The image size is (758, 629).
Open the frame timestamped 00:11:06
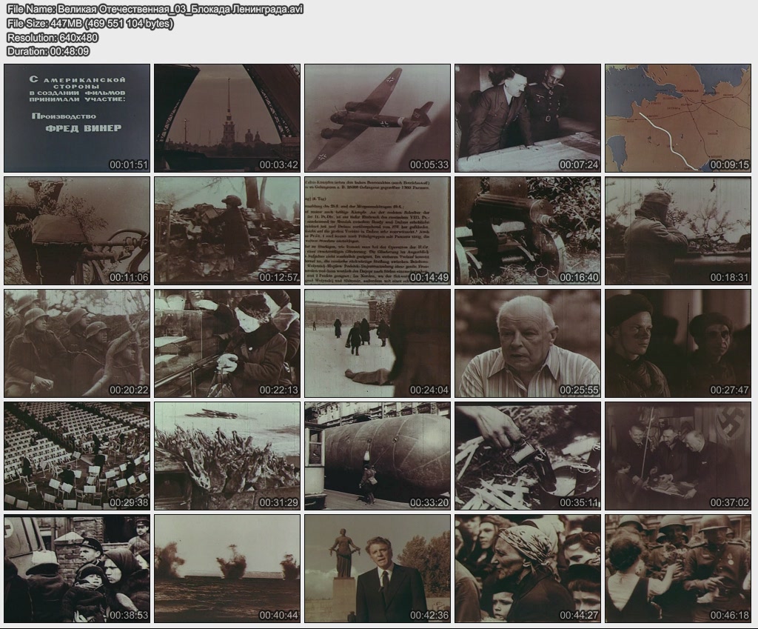[x=77, y=230]
